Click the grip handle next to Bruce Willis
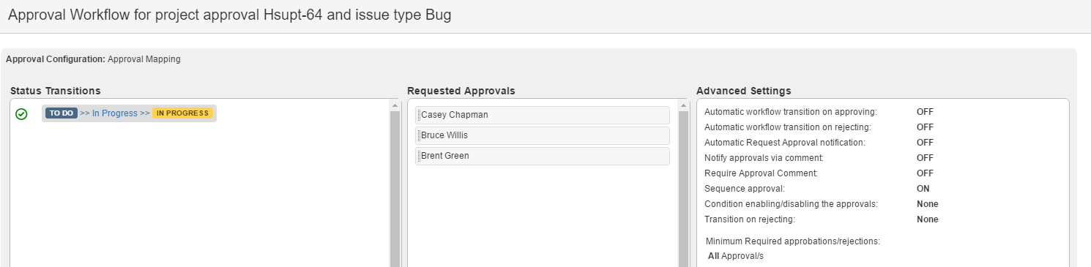This screenshot has height=267, width=1091. tap(419, 135)
